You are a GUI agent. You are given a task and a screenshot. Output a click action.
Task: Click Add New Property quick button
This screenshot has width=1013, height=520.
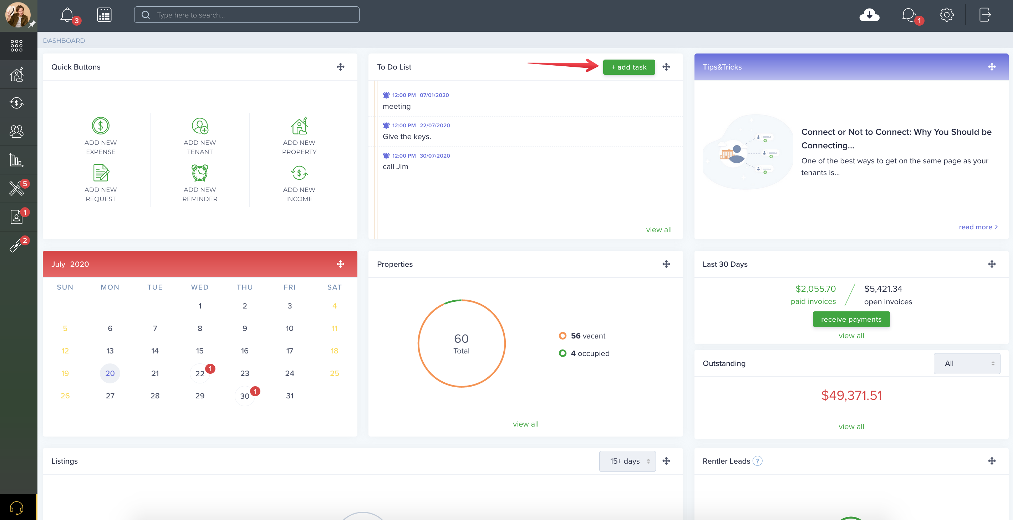coord(299,136)
